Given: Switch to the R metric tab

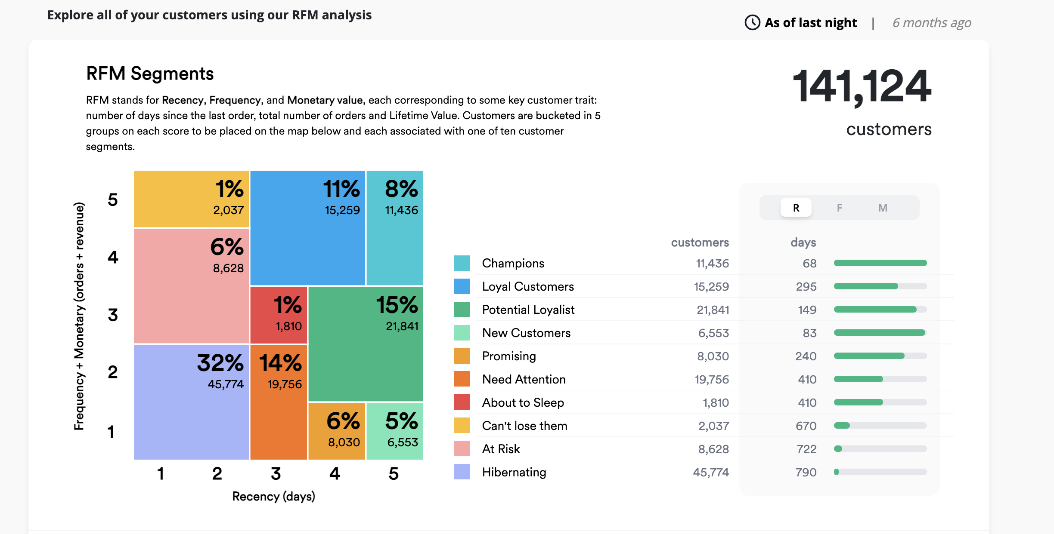Looking at the screenshot, I should pos(796,208).
